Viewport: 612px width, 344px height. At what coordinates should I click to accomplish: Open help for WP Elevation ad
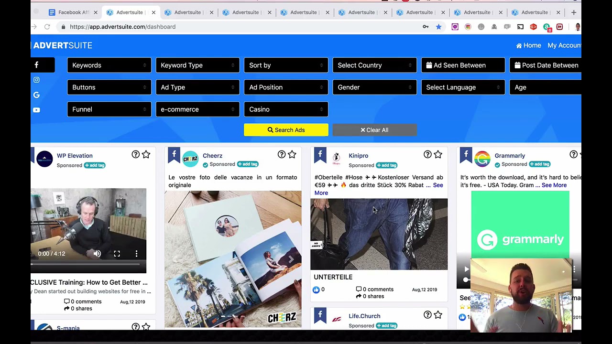pyautogui.click(x=136, y=154)
